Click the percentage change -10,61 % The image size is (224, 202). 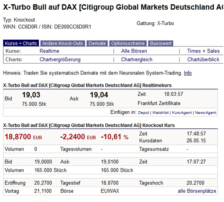[x=115, y=137]
